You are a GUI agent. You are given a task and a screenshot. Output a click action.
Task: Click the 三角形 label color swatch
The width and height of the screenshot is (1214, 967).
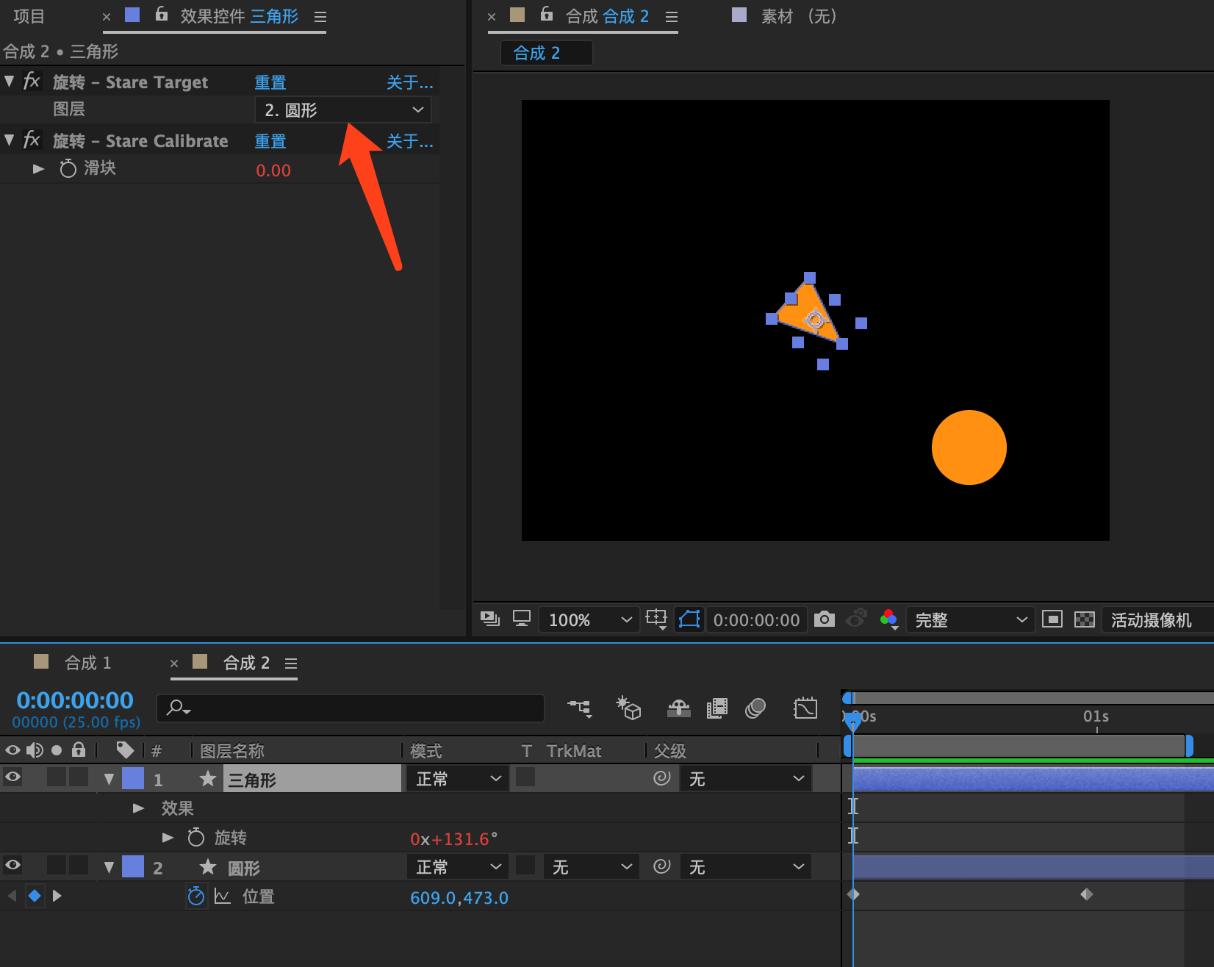tap(133, 778)
